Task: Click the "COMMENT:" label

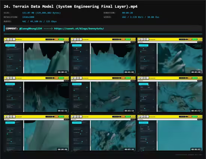Action: 12,28
